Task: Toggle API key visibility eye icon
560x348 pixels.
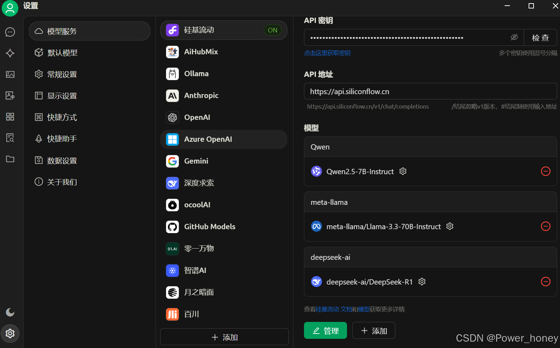Action: click(514, 37)
